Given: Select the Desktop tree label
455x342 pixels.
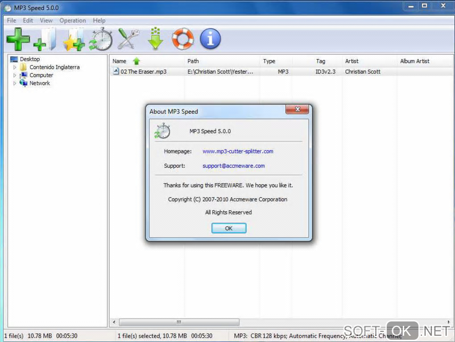Looking at the screenshot, I should click(x=30, y=59).
